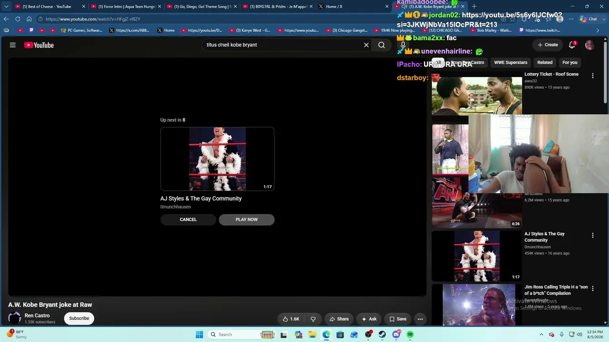Switch to the Home / X tab
609x342 pixels.
point(353,7)
